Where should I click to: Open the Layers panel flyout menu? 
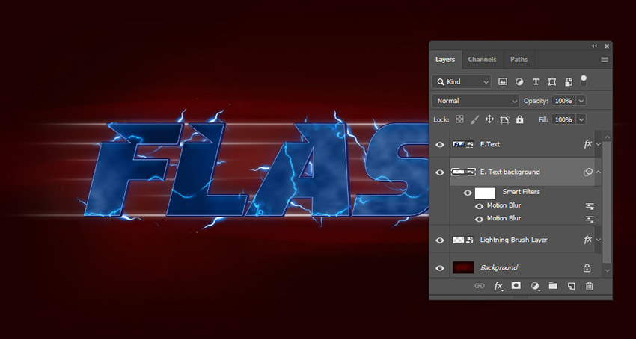point(605,60)
